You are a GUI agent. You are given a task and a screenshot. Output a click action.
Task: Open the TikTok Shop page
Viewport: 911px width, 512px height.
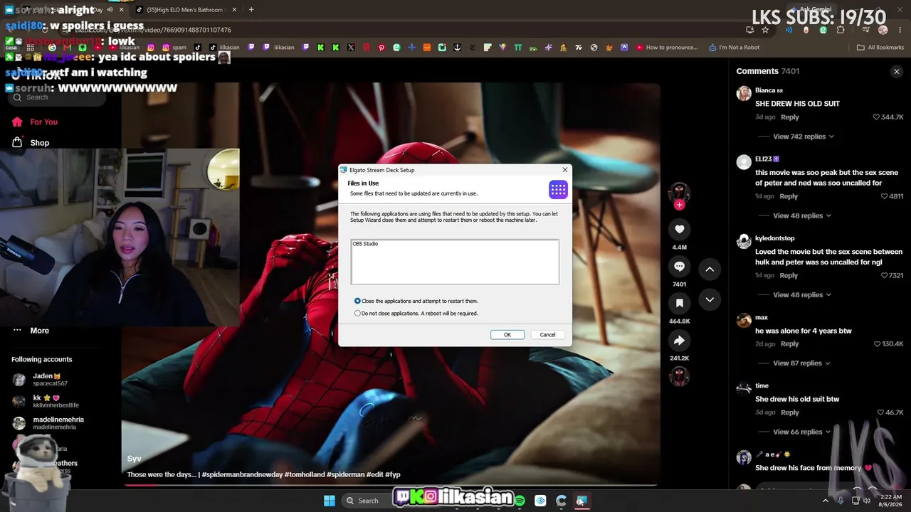click(40, 143)
